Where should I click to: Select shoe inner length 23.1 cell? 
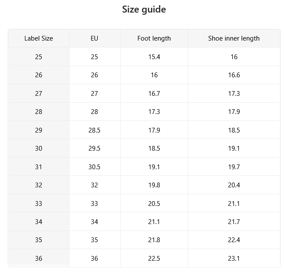coord(234,258)
